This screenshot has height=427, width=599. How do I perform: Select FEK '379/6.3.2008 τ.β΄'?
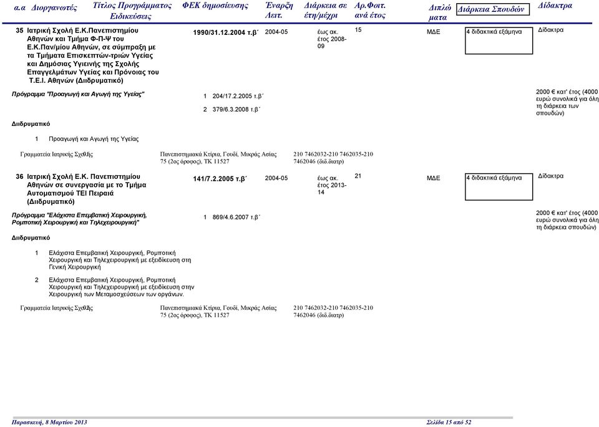click(236, 110)
